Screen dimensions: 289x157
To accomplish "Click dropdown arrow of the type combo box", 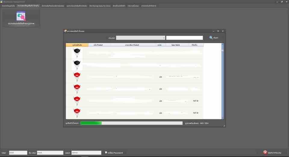I will pos(163,38).
